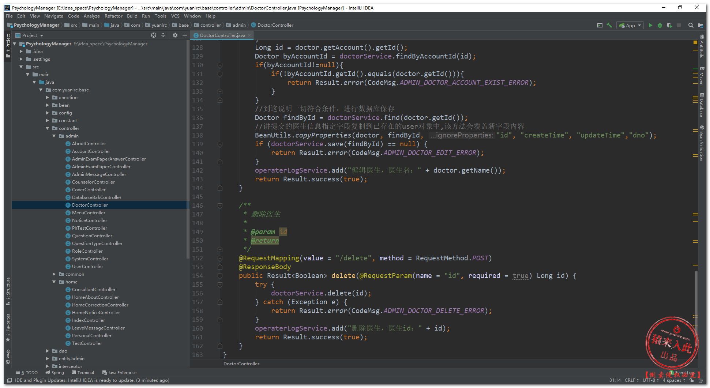Open the Refactor menu
The height and width of the screenshot is (388, 710).
(113, 16)
